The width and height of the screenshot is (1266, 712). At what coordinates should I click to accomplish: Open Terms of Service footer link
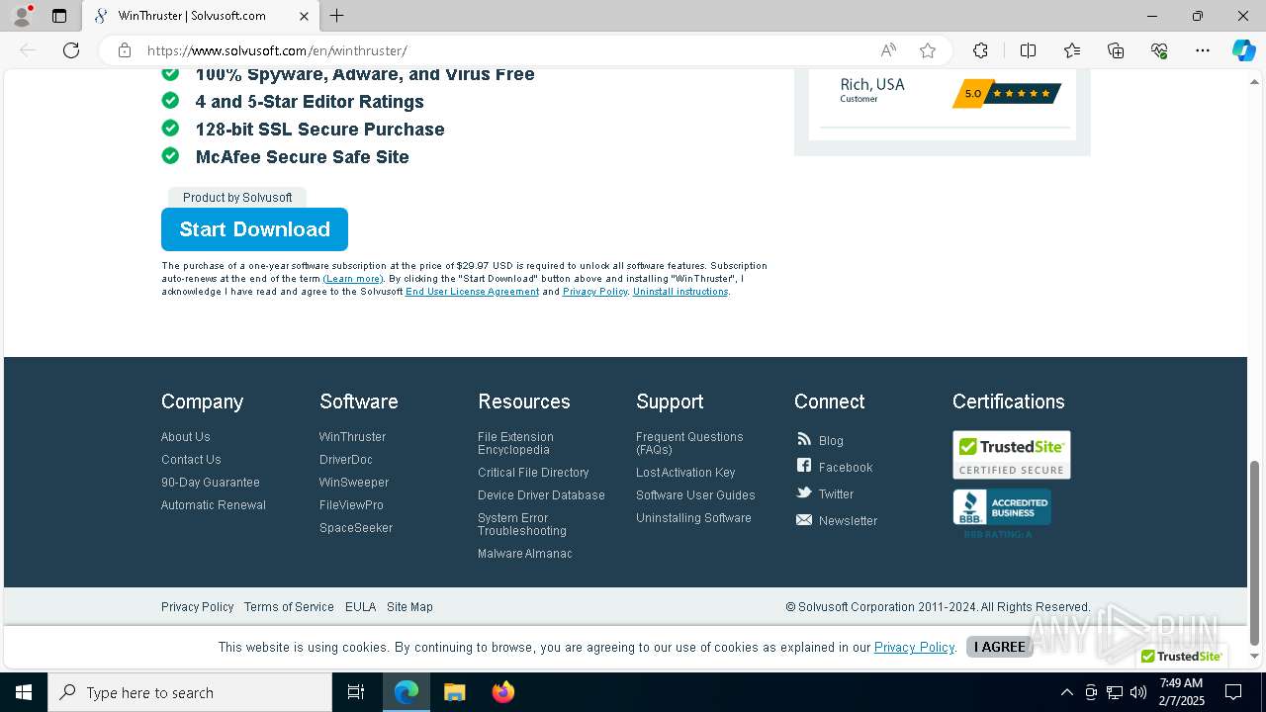[x=289, y=607]
